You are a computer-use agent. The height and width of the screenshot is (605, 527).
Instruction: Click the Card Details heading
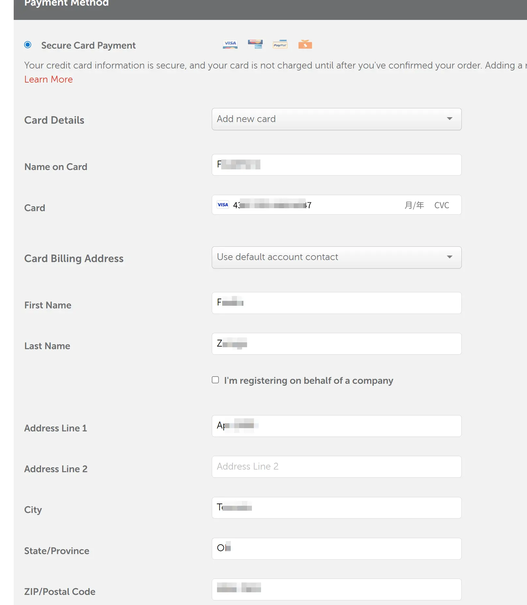[54, 120]
